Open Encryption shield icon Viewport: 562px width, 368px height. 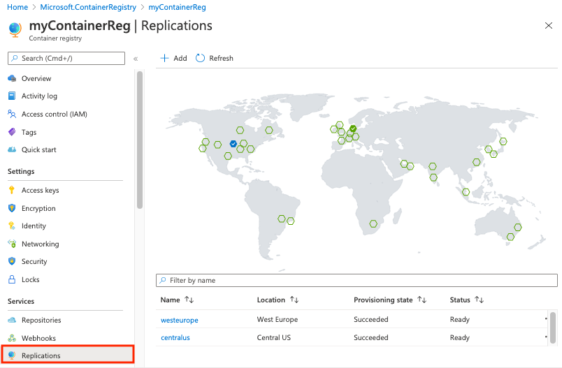tap(12, 208)
